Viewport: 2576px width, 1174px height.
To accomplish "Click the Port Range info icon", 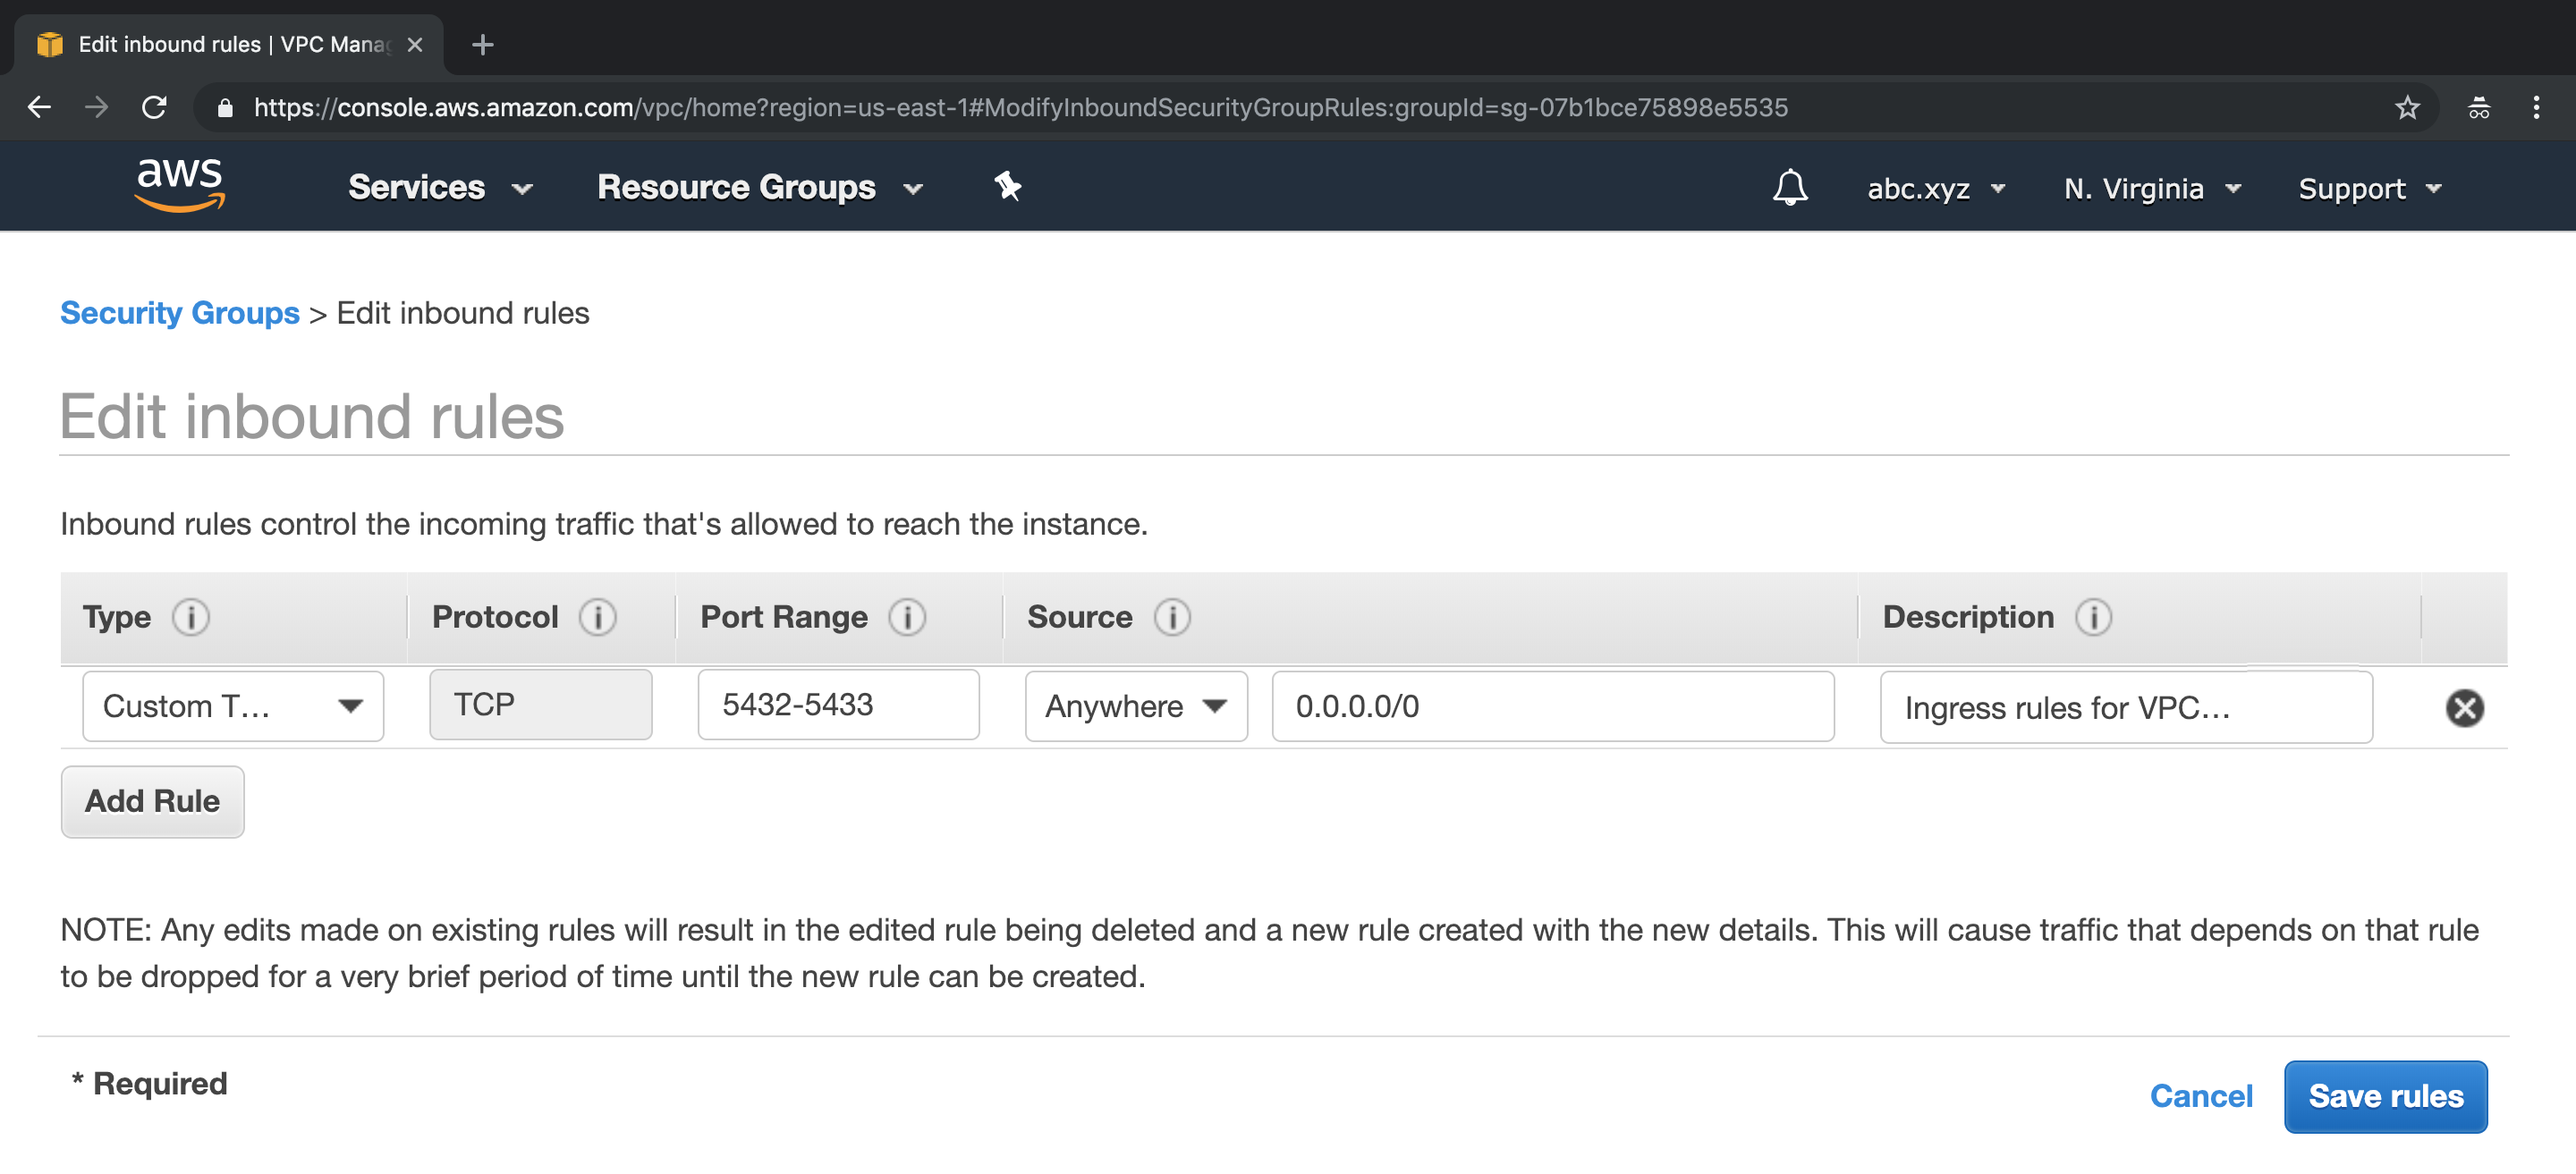I will [907, 617].
